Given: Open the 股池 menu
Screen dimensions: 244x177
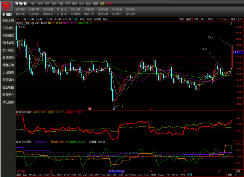Looking at the screenshot, I should coord(54,4).
